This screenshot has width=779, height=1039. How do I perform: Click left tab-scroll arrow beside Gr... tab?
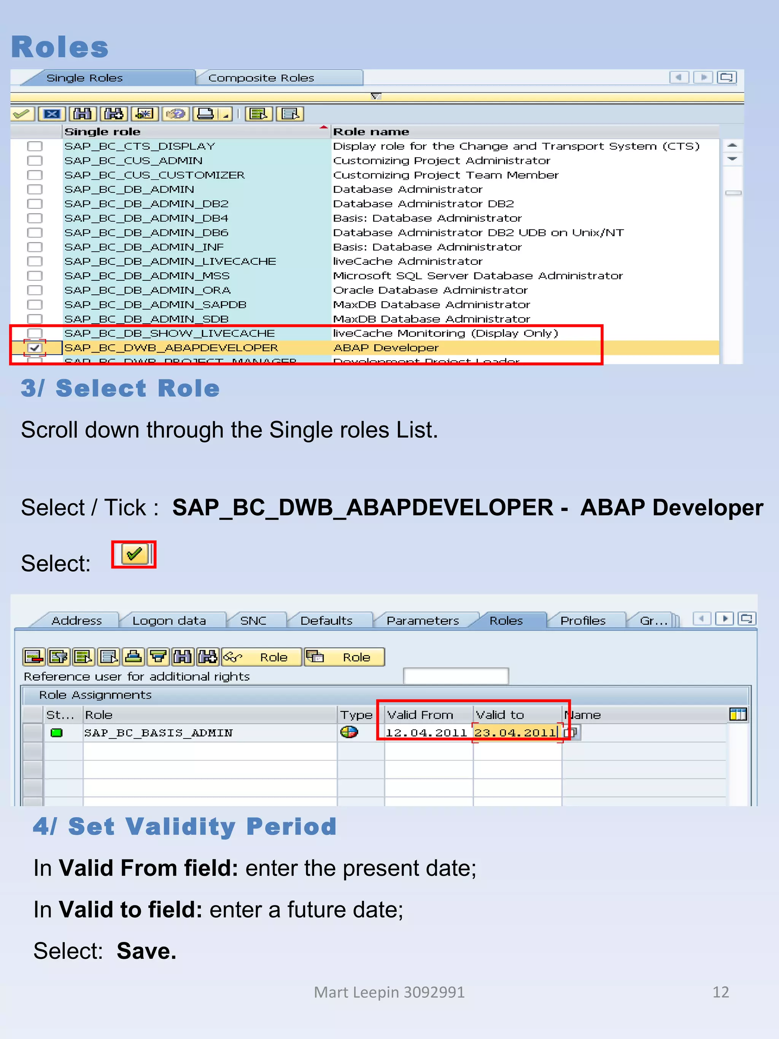click(702, 619)
